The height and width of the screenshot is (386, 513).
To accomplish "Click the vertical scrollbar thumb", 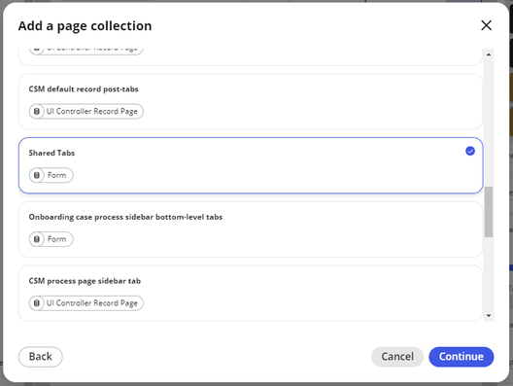I will click(x=489, y=212).
